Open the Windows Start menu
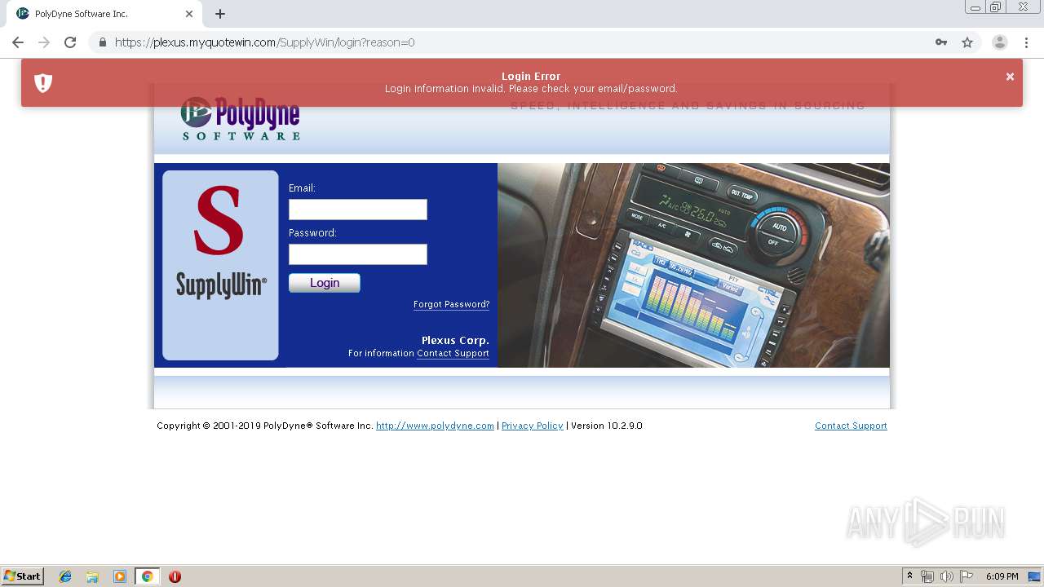Image resolution: width=1044 pixels, height=587 pixels. pyautogui.click(x=23, y=576)
